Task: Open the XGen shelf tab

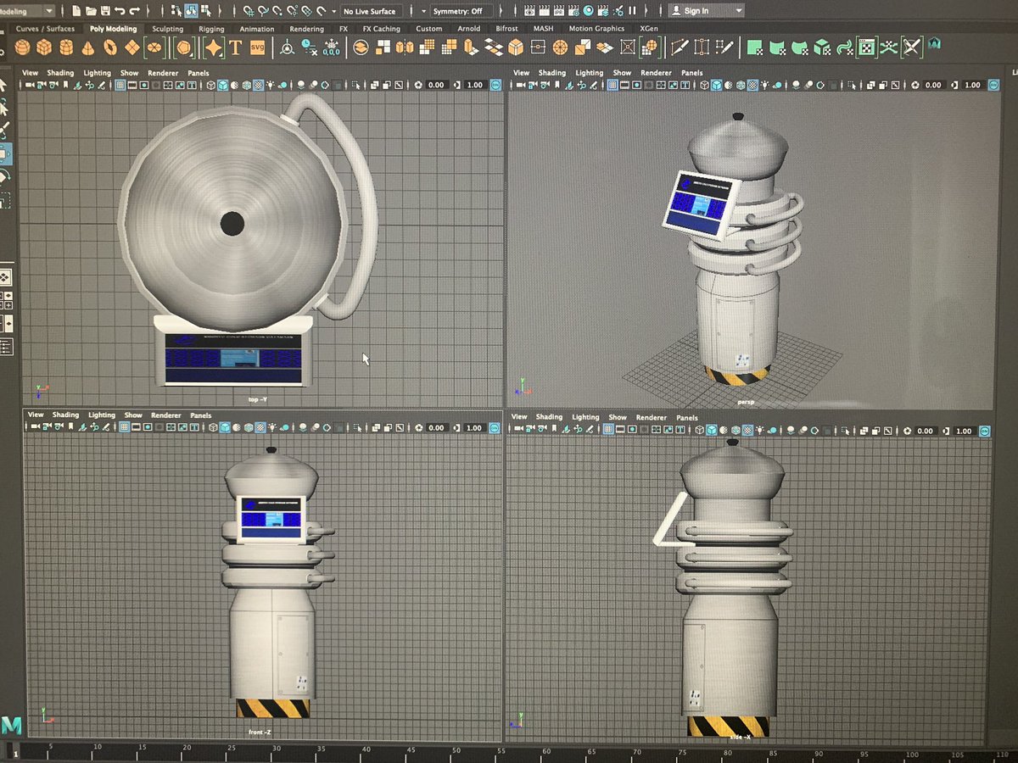Action: point(649,29)
